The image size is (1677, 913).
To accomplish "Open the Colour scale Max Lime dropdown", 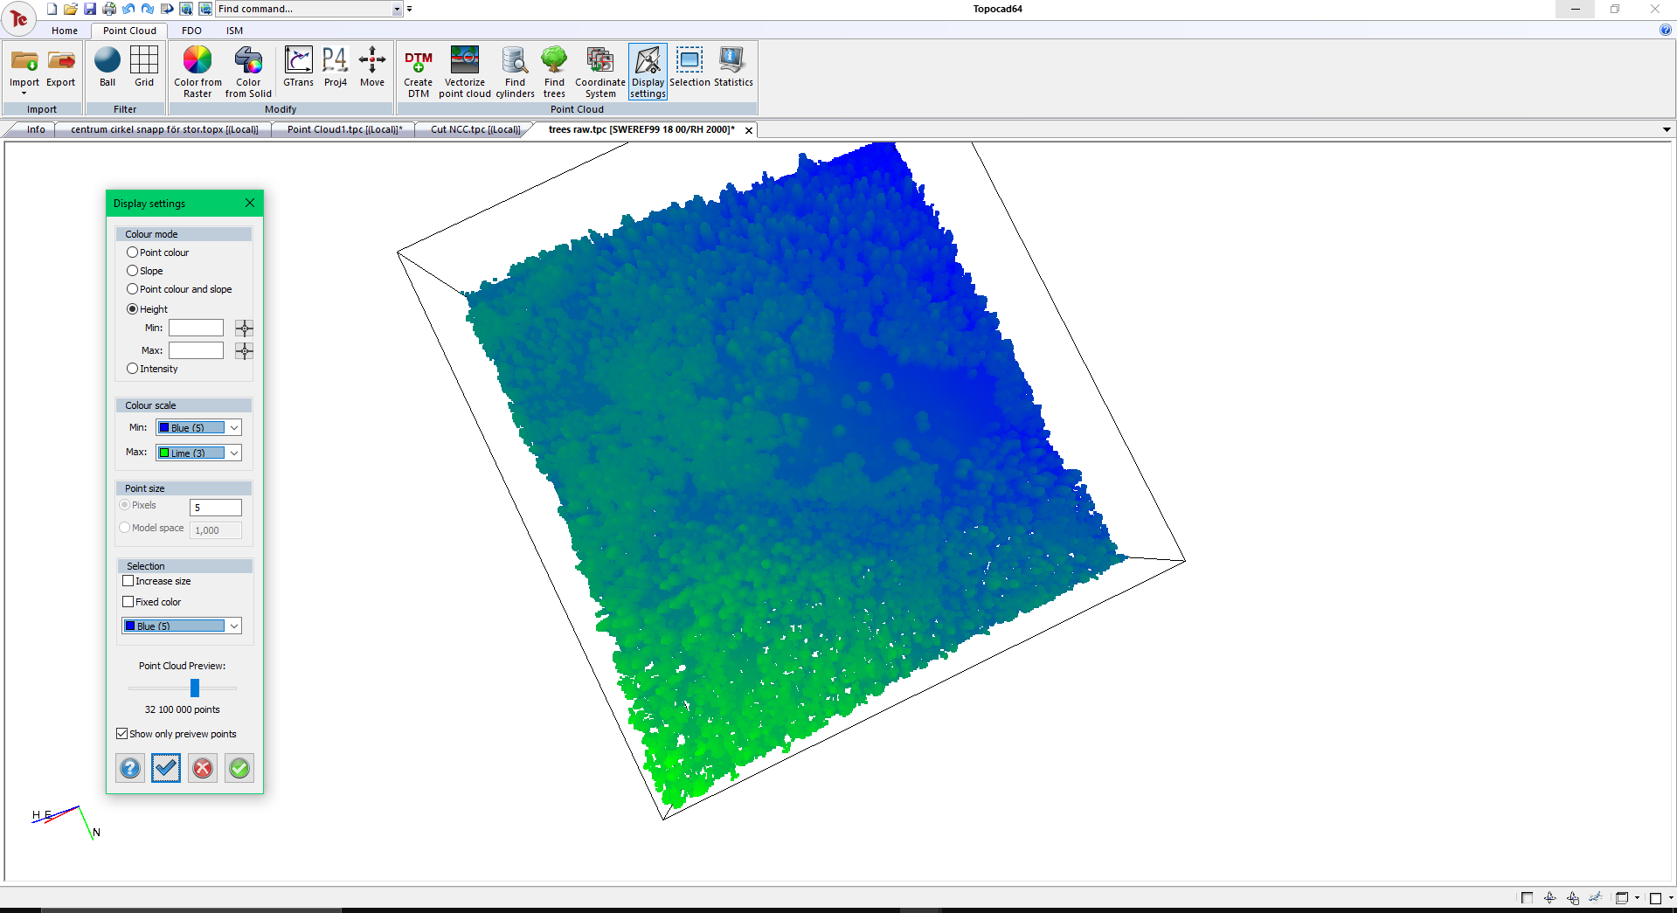I will coord(234,453).
